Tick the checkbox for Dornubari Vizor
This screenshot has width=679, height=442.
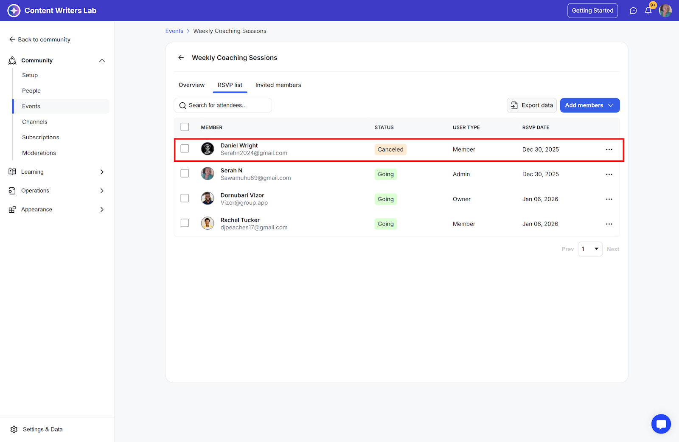[185, 198]
